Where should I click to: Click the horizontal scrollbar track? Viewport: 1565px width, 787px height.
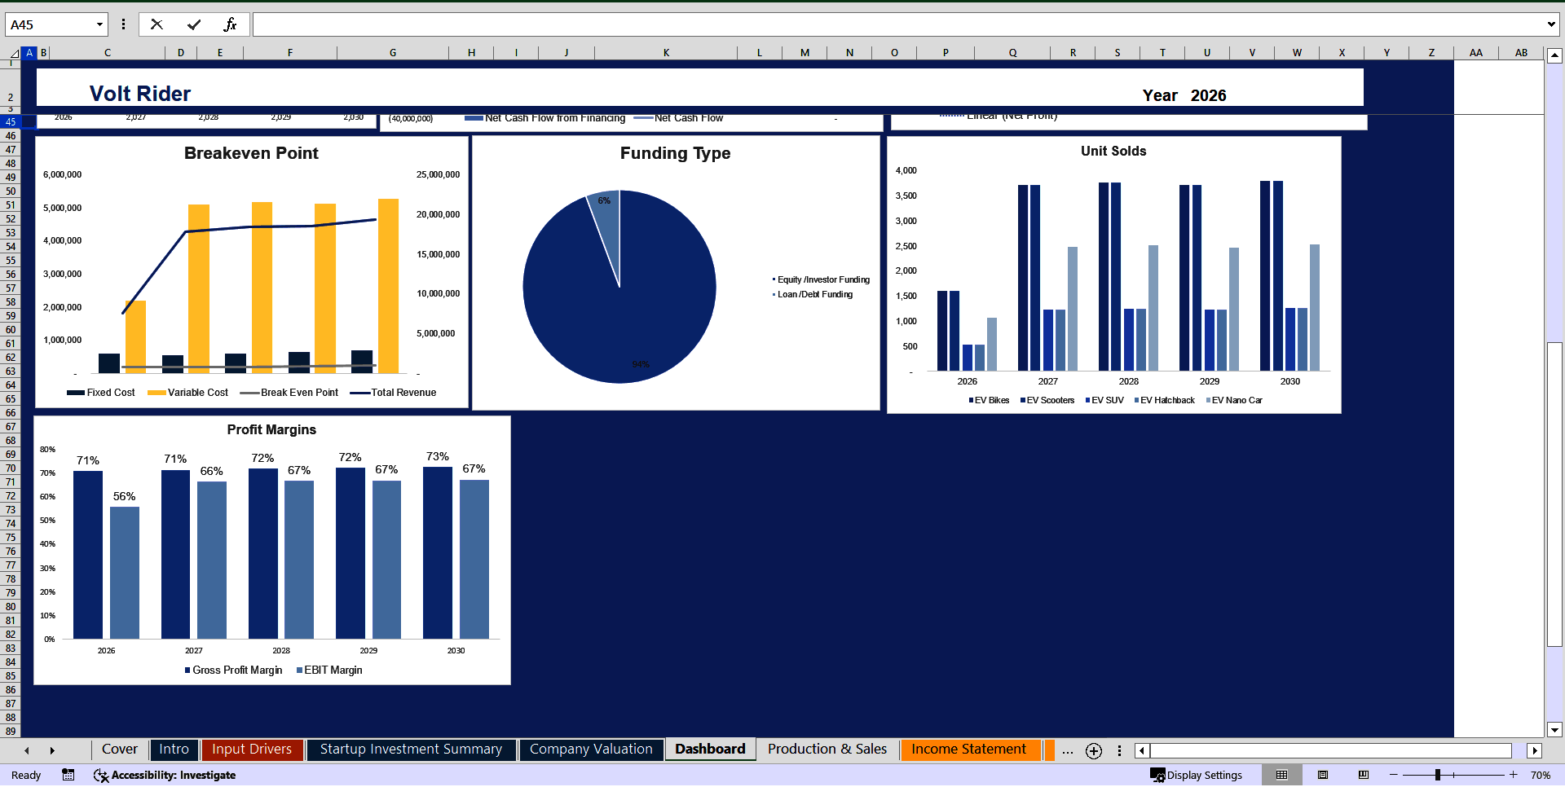coord(1331,751)
